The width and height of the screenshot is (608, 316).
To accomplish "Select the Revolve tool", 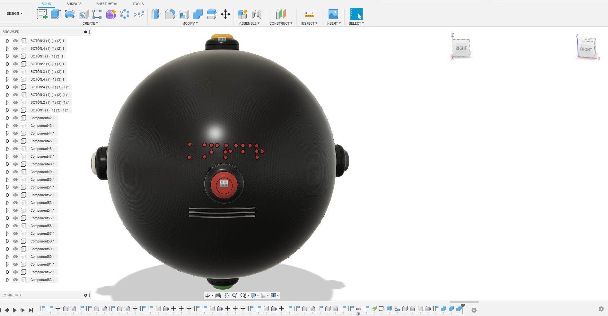I will click(x=70, y=14).
